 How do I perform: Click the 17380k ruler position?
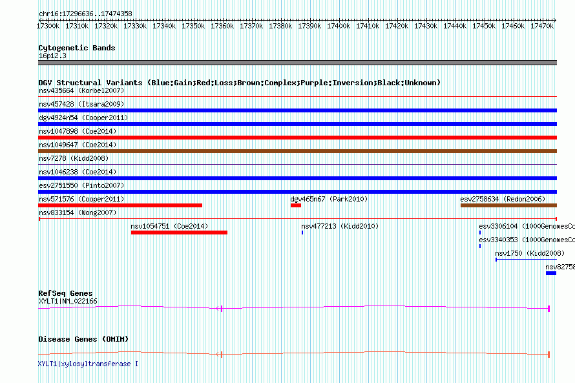tap(280, 26)
